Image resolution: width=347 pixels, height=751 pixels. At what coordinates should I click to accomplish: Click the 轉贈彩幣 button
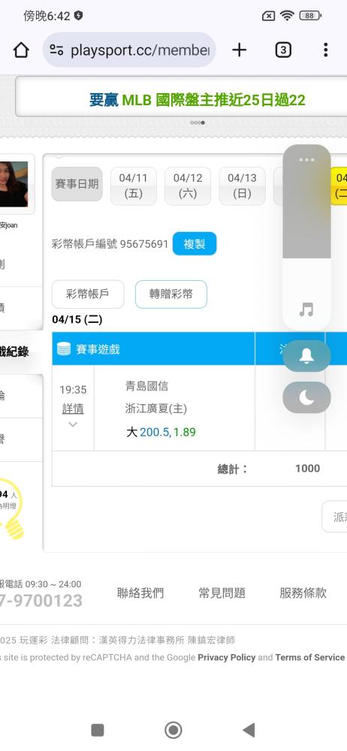pos(171,294)
